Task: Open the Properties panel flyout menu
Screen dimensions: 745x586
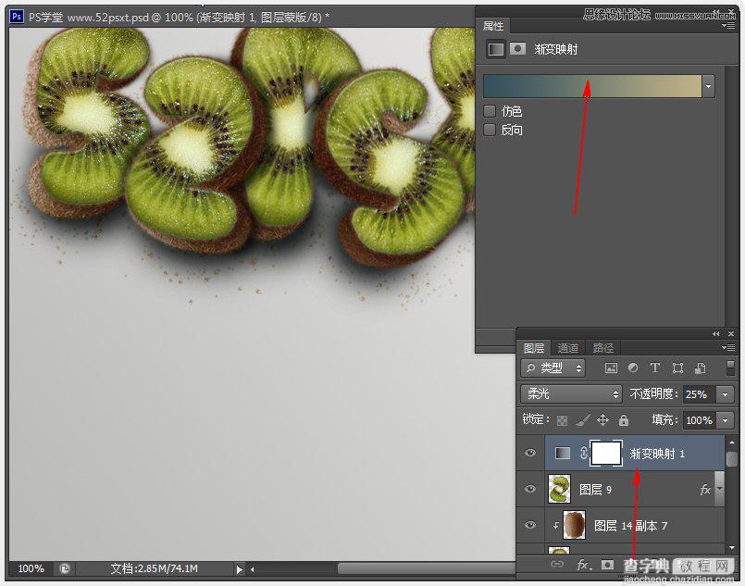Action: pyautogui.click(x=728, y=25)
